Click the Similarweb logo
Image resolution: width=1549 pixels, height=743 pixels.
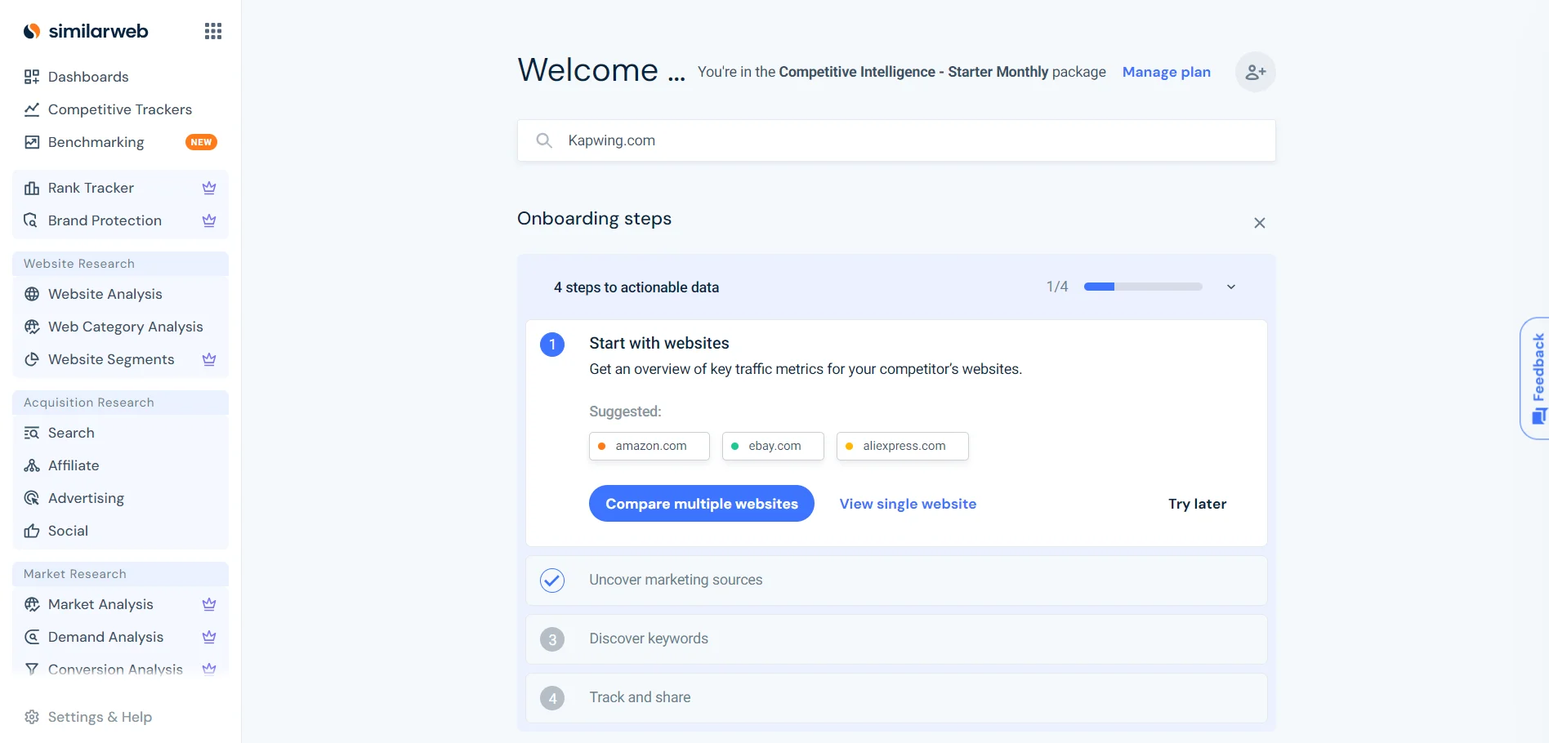[x=86, y=31]
